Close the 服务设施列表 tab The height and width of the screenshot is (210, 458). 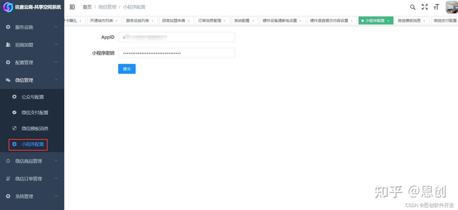(x=152, y=21)
